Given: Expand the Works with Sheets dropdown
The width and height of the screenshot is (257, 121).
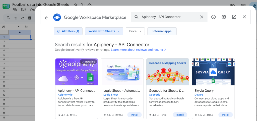Looking at the screenshot, I should coord(104,31).
